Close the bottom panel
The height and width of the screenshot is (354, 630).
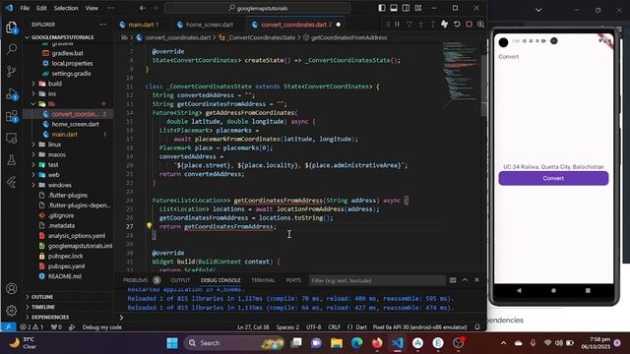click(476, 280)
